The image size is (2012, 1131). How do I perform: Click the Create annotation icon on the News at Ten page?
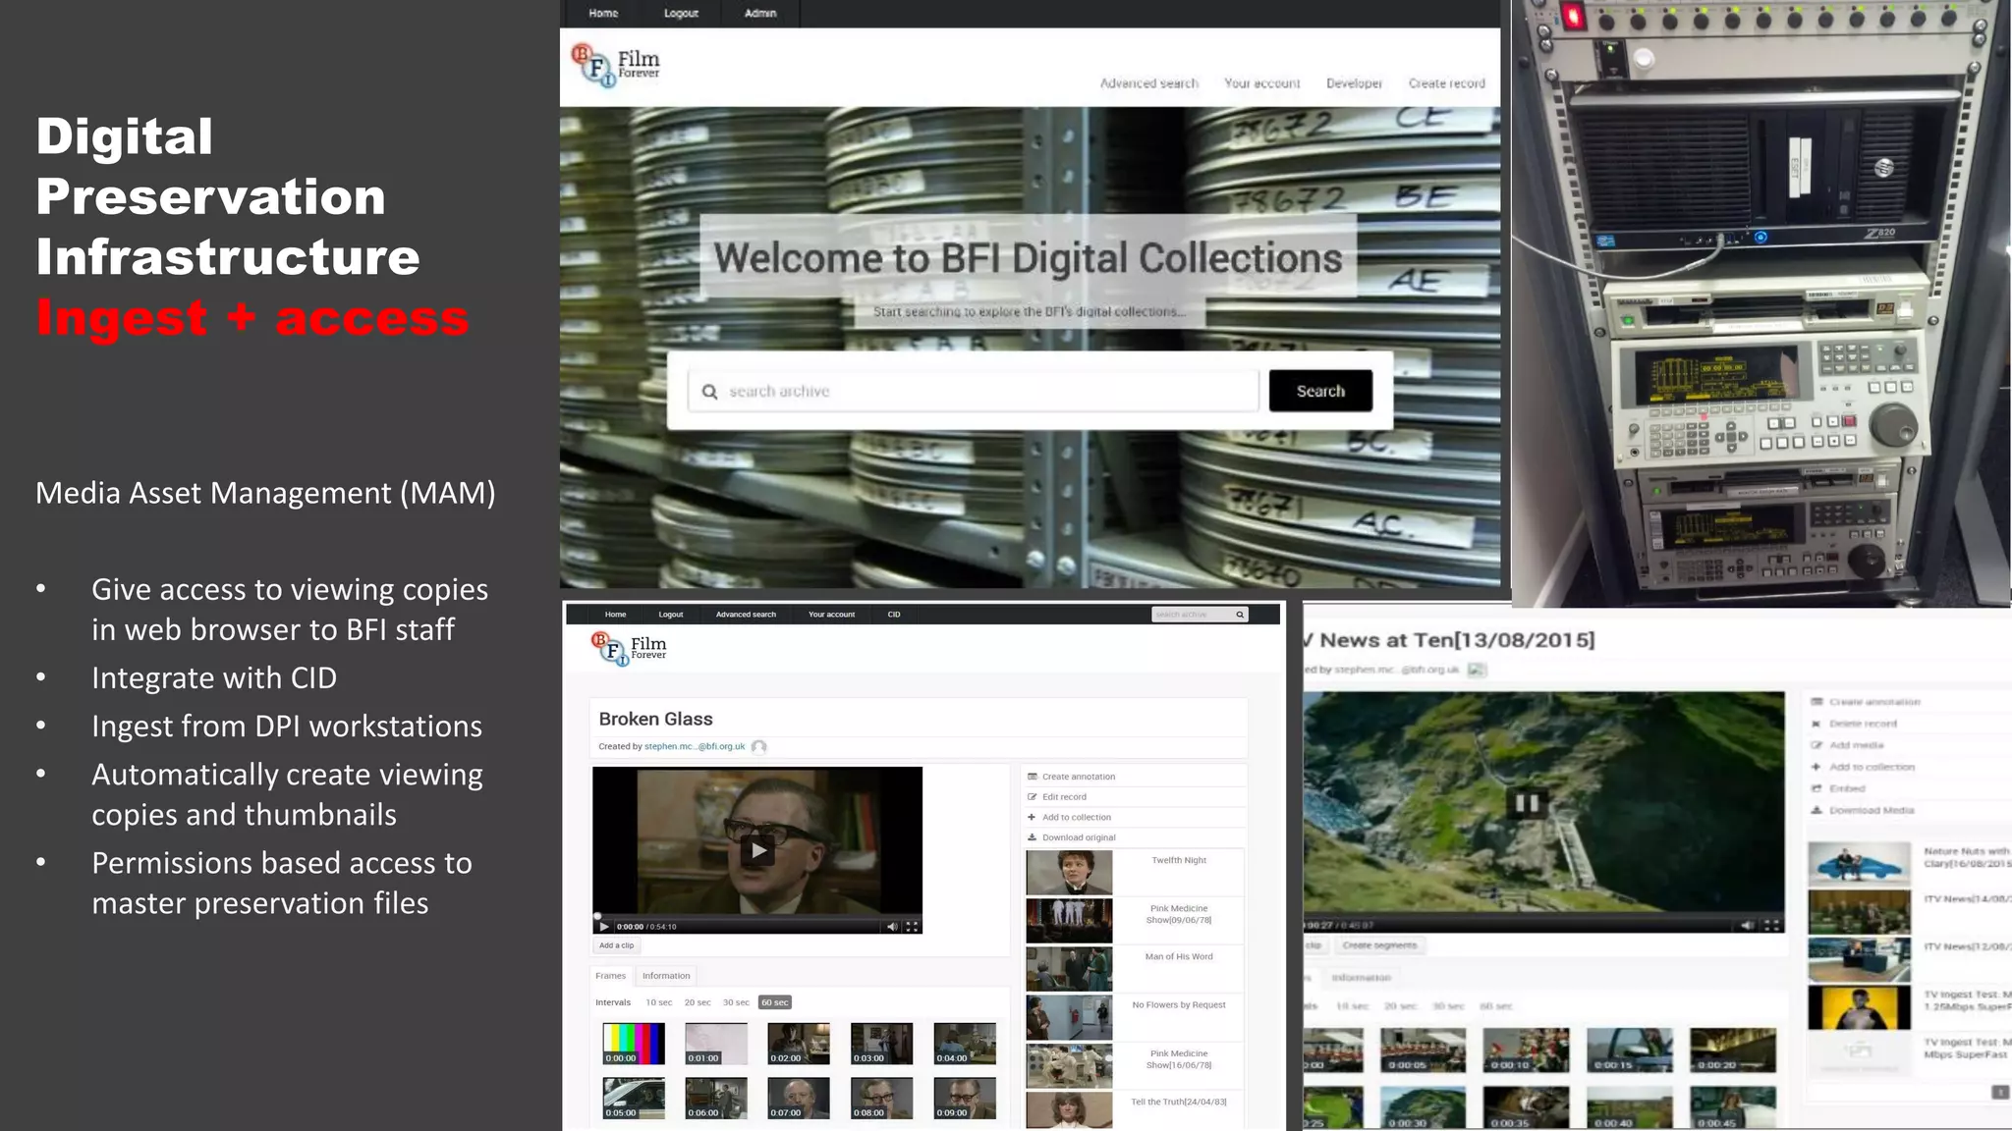[1816, 702]
